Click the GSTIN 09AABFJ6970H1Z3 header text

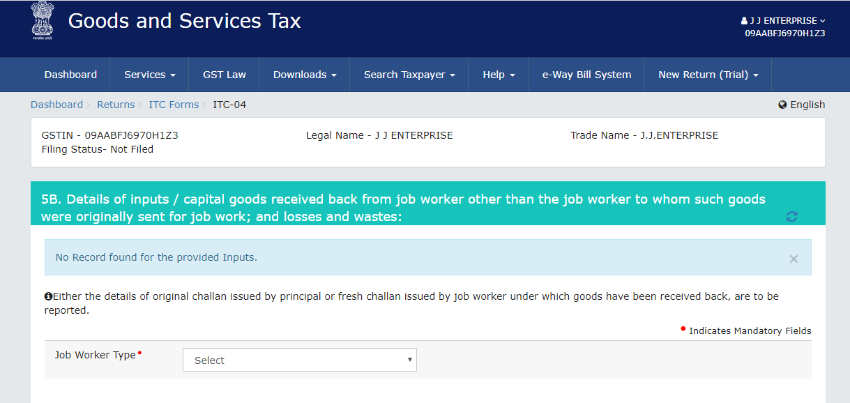pos(785,33)
